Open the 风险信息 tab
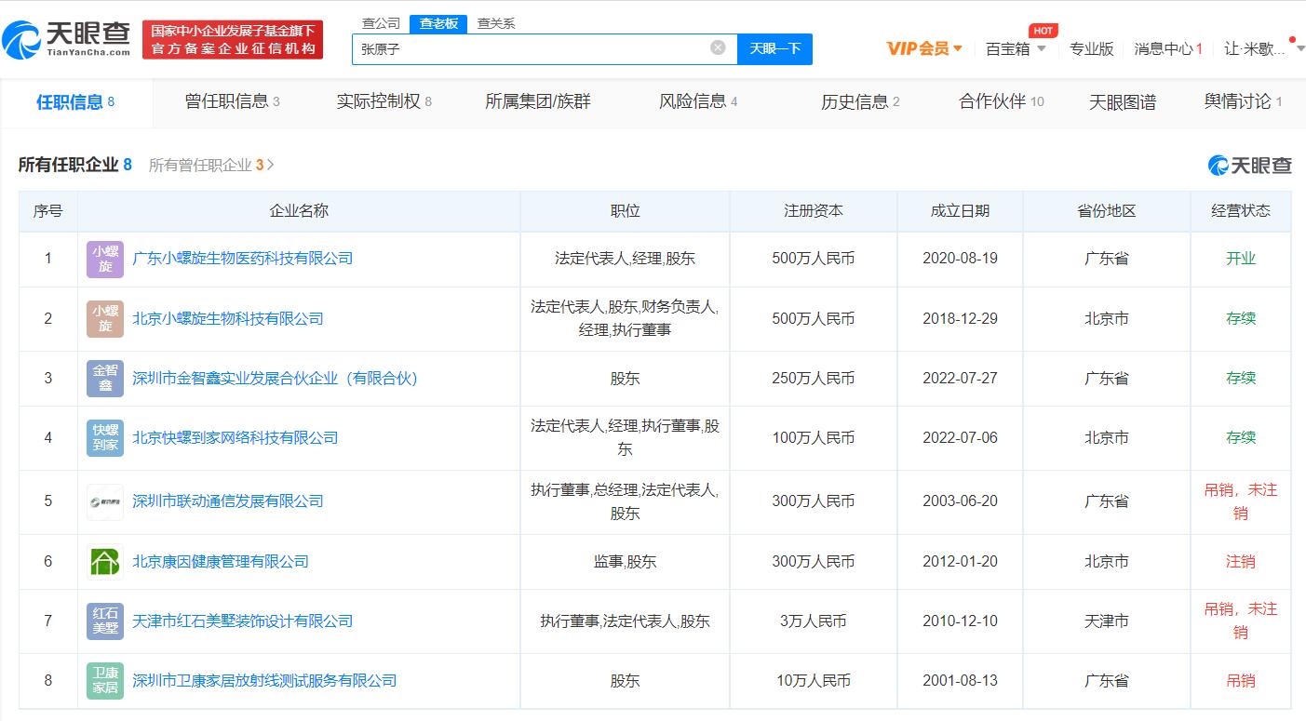The height and width of the screenshot is (721, 1306). [698, 101]
